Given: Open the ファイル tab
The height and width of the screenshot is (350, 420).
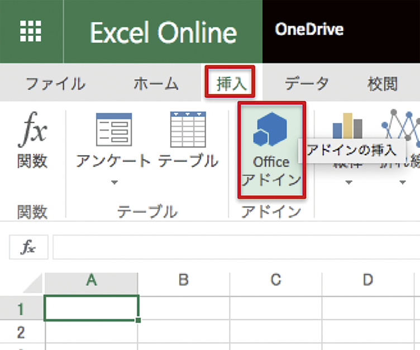Looking at the screenshot, I should click(x=55, y=84).
